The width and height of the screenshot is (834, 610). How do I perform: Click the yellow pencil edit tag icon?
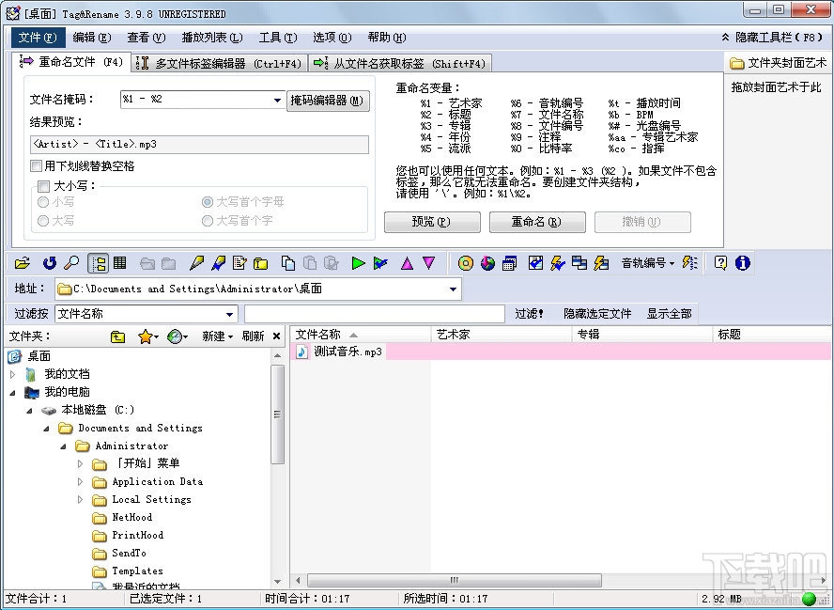tap(196, 262)
